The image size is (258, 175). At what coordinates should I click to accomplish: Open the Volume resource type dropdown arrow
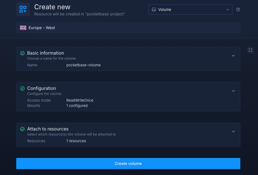(x=228, y=10)
